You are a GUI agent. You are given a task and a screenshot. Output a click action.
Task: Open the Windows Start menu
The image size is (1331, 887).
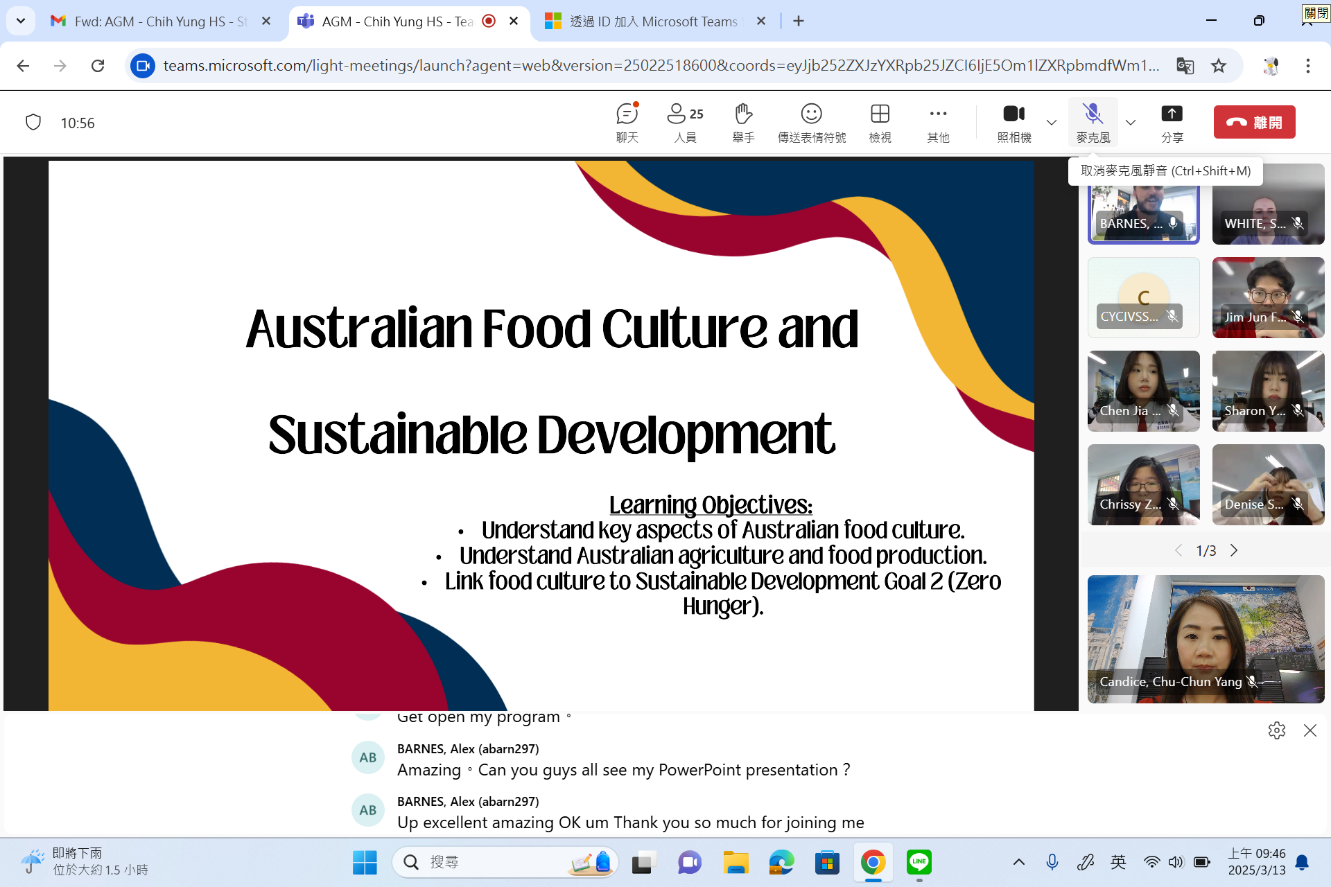365,862
